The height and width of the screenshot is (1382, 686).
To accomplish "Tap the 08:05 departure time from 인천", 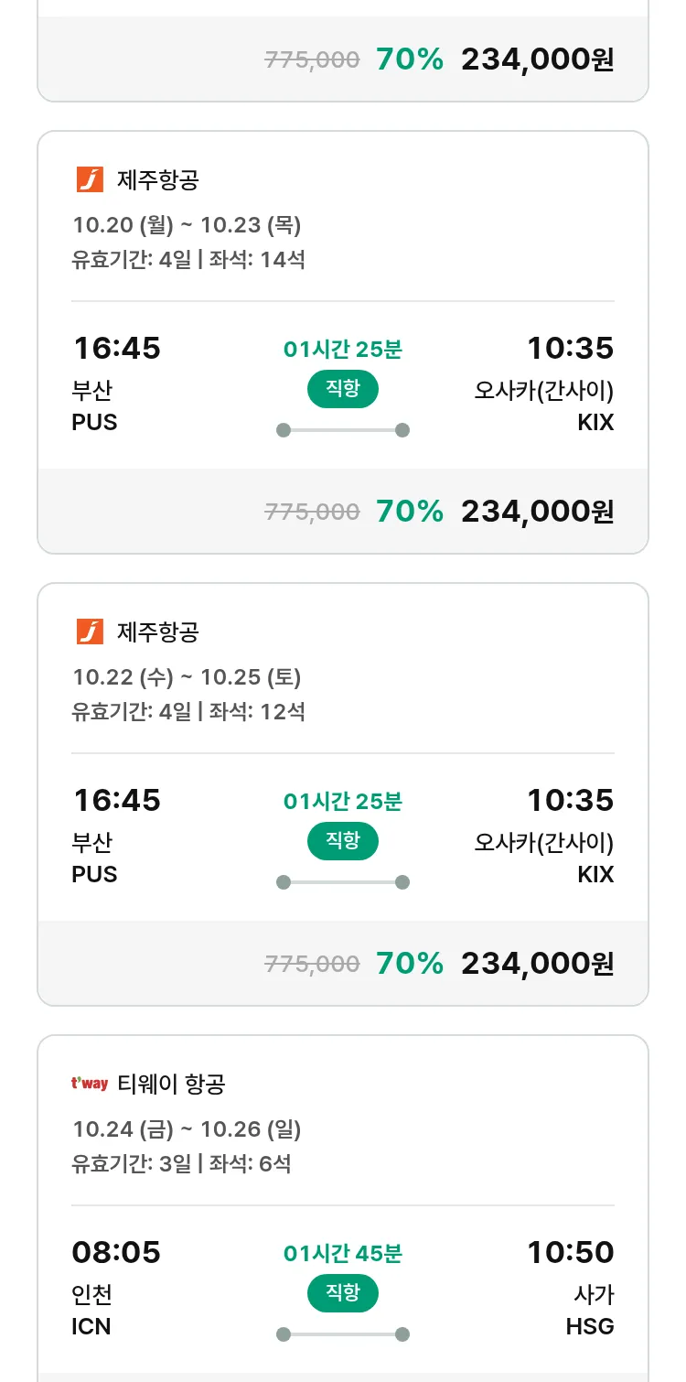I will click(116, 1252).
